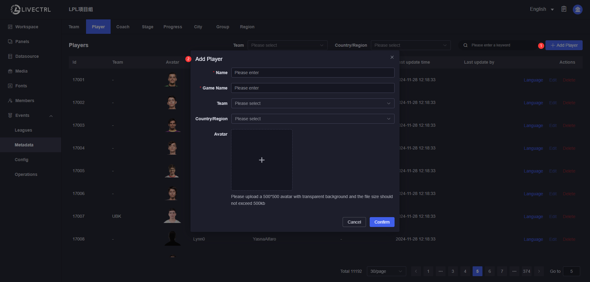
Task: Click the Workspace sidebar icon
Action: click(10, 27)
